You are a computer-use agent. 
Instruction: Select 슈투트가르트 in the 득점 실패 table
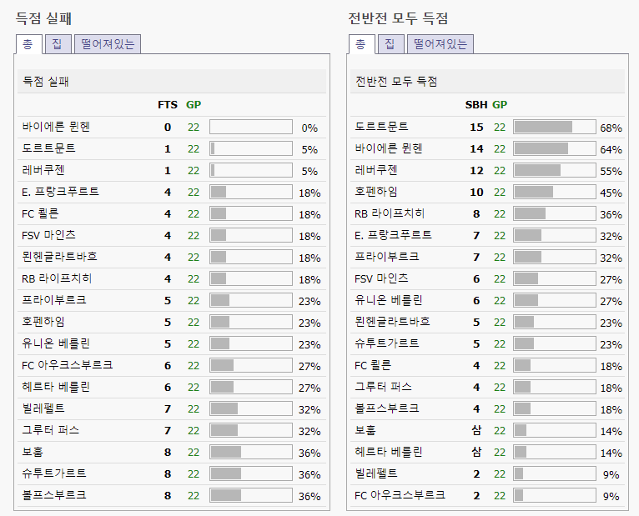[54, 473]
